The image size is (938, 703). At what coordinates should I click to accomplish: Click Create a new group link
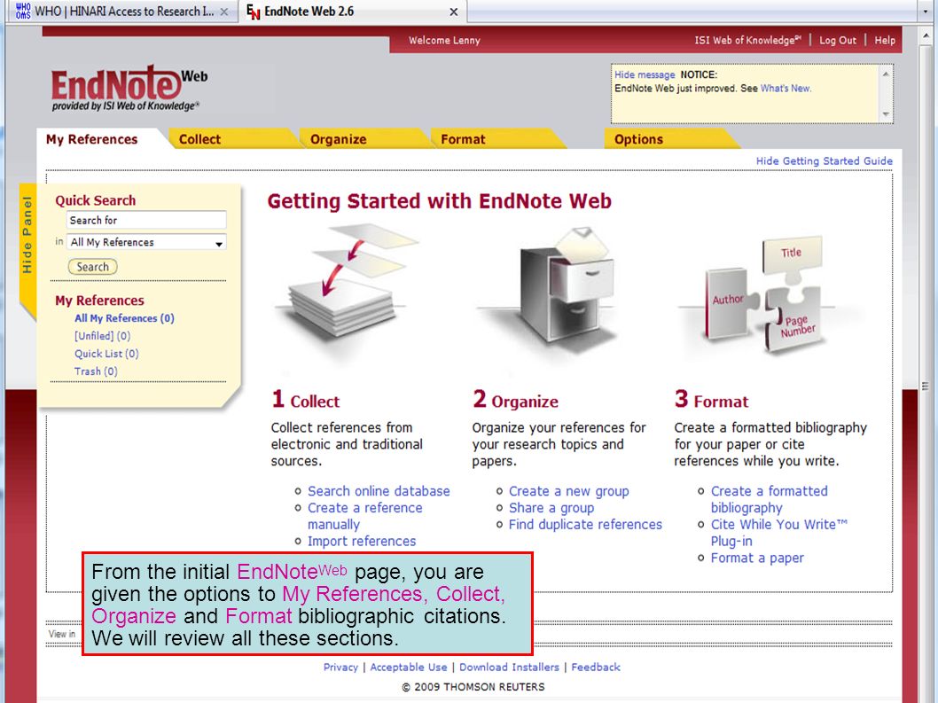(x=569, y=491)
